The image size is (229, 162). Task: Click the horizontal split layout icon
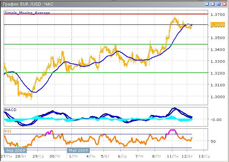212,4
